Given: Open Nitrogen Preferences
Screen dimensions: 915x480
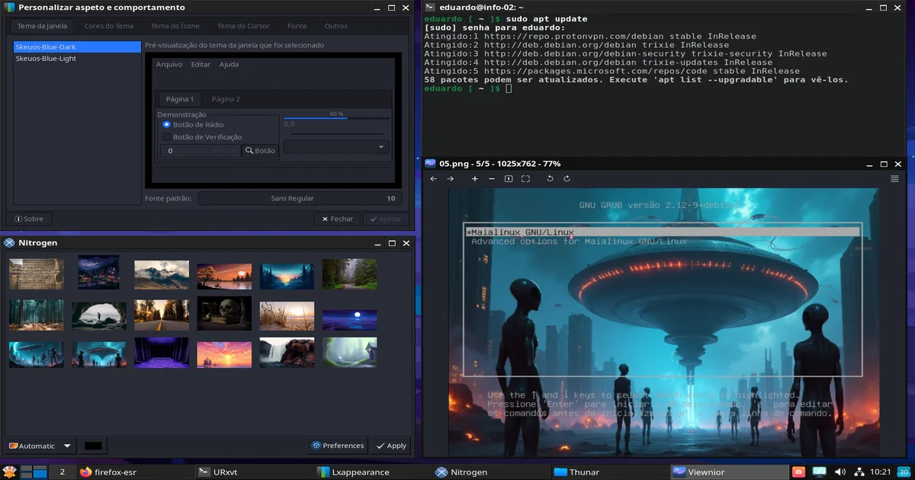Looking at the screenshot, I should tap(338, 446).
